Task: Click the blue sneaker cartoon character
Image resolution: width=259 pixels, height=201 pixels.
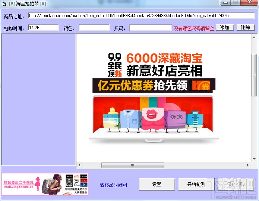Action: (195, 121)
